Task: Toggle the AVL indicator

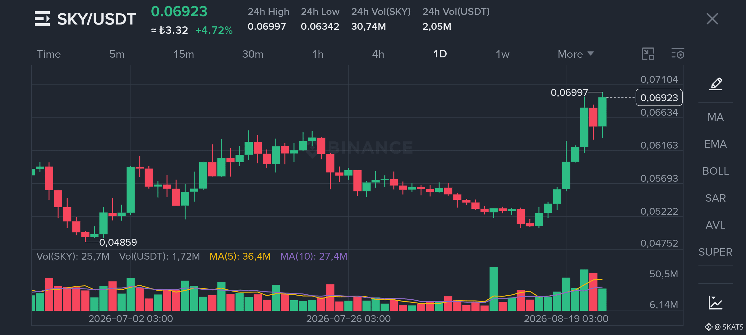Action: (716, 225)
